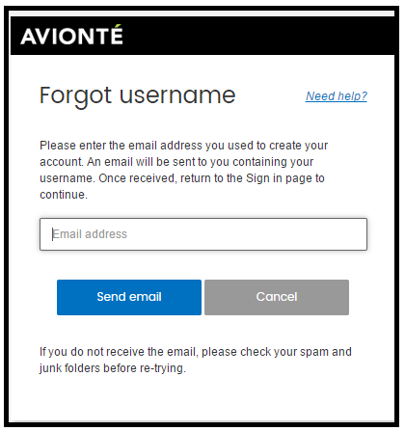Click the word username in the heading
This screenshot has height=431, width=405.
click(x=177, y=95)
